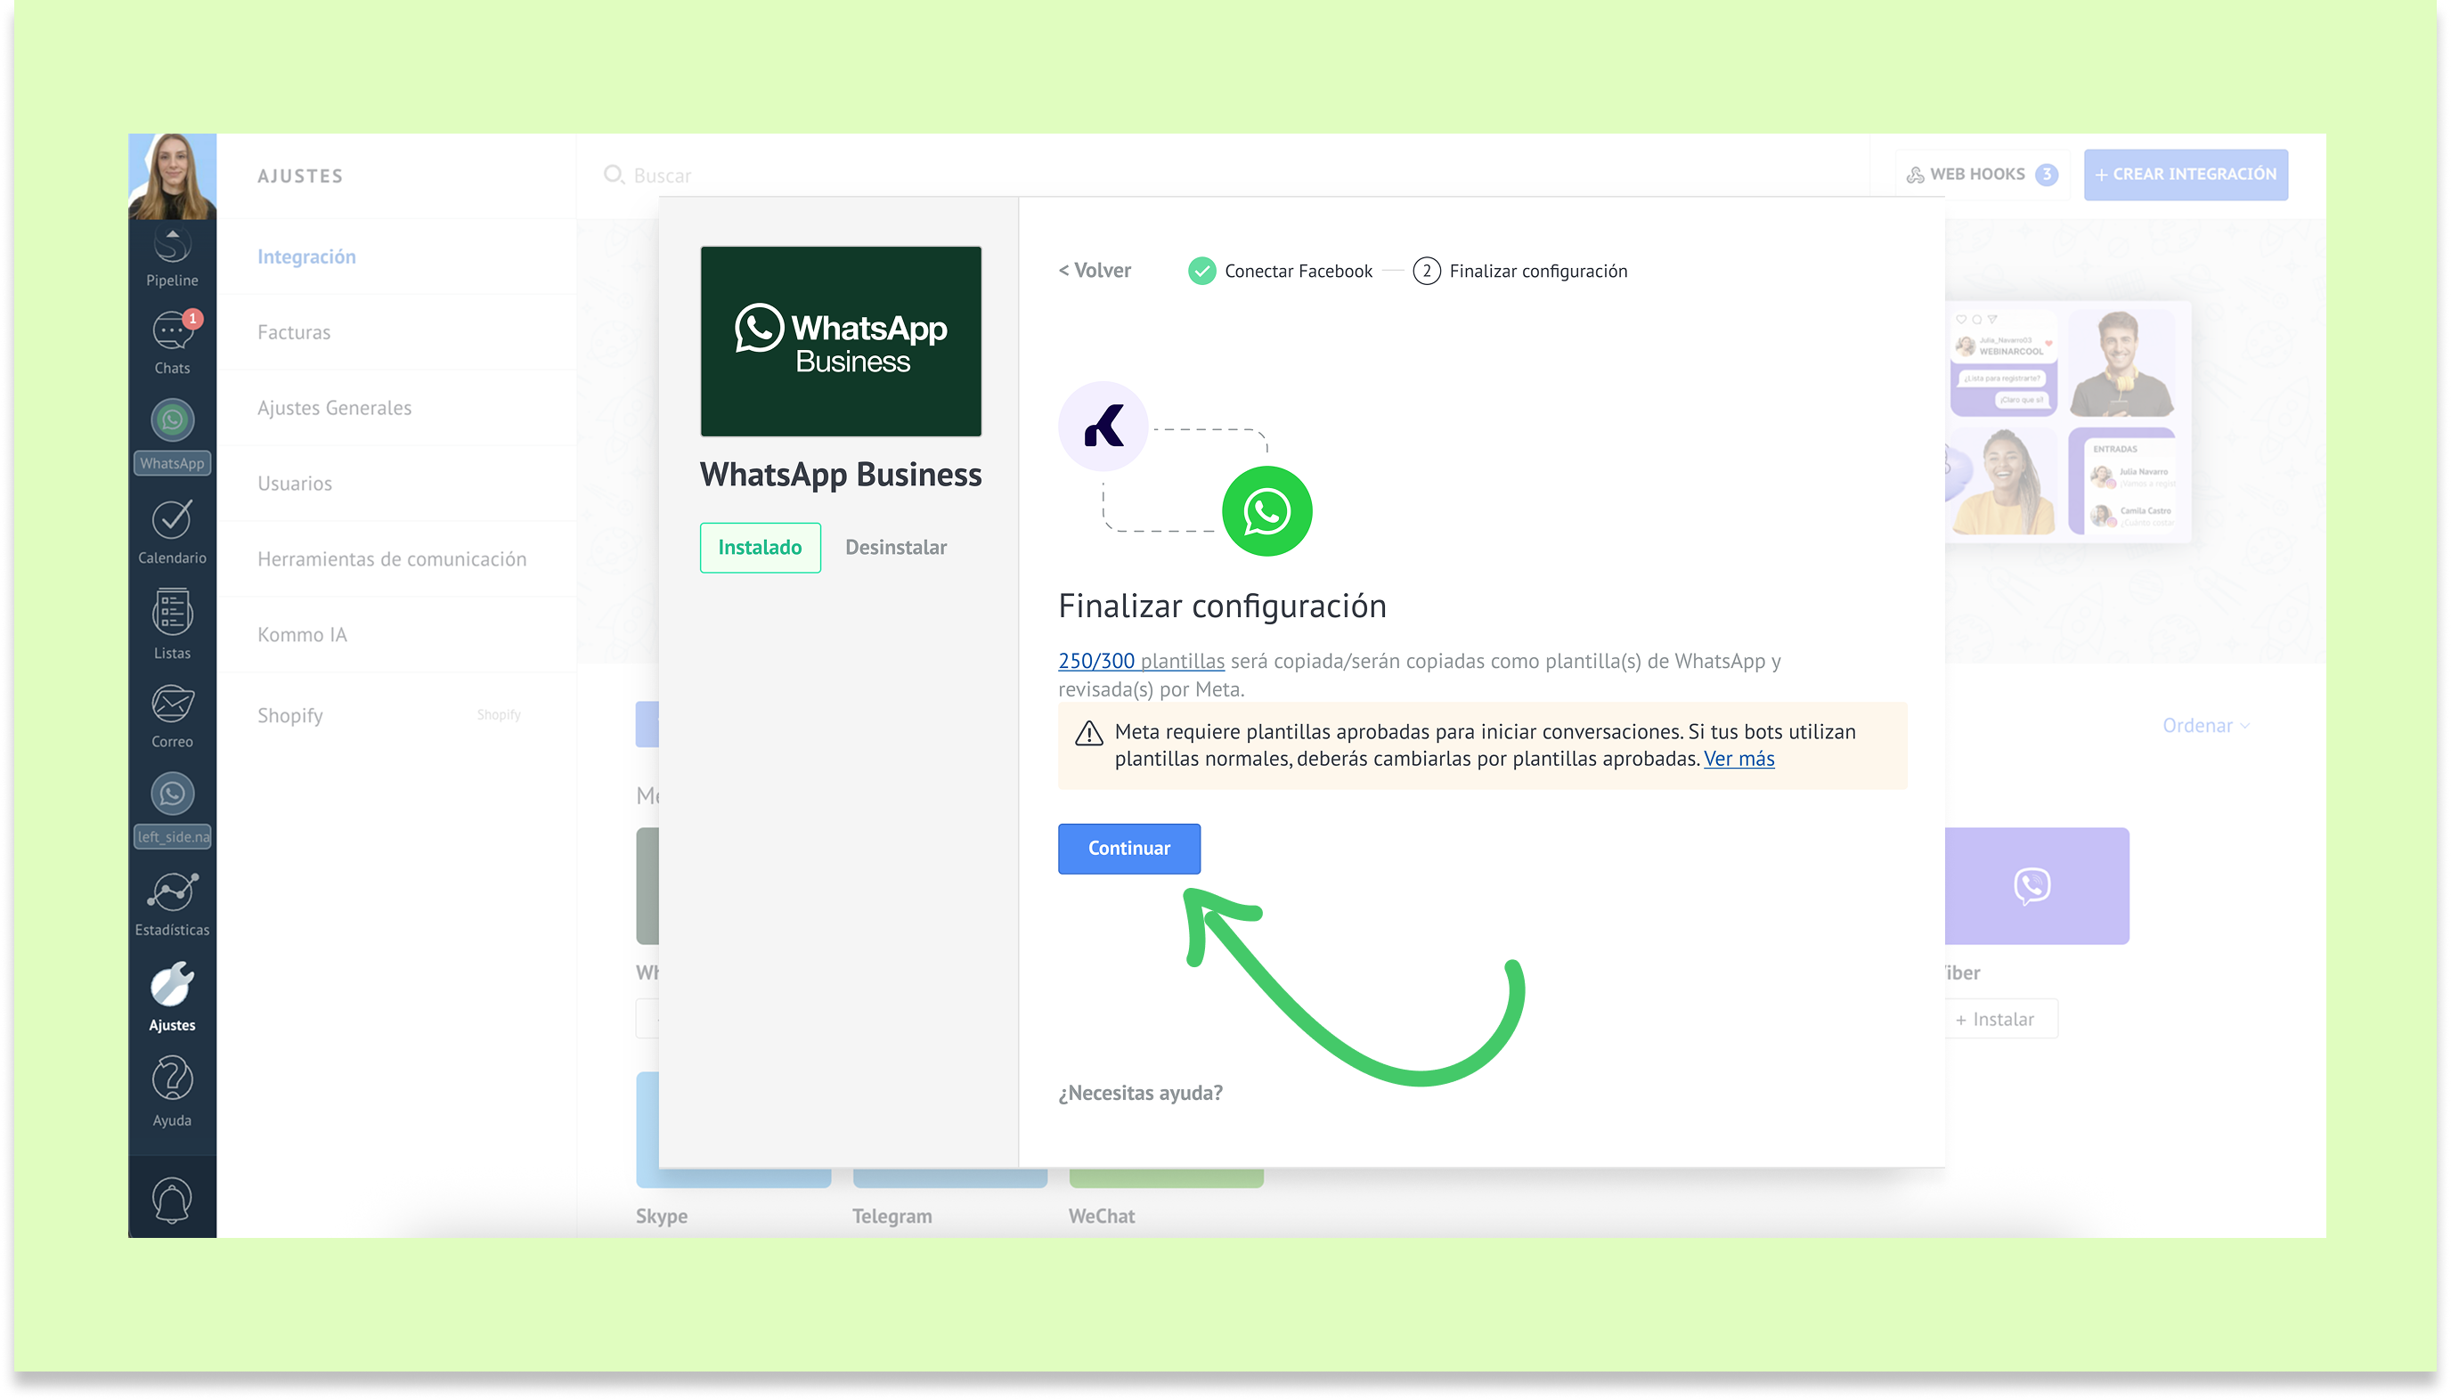The image size is (2451, 1400).
Task: Click the Buscar search field
Action: (x=663, y=175)
